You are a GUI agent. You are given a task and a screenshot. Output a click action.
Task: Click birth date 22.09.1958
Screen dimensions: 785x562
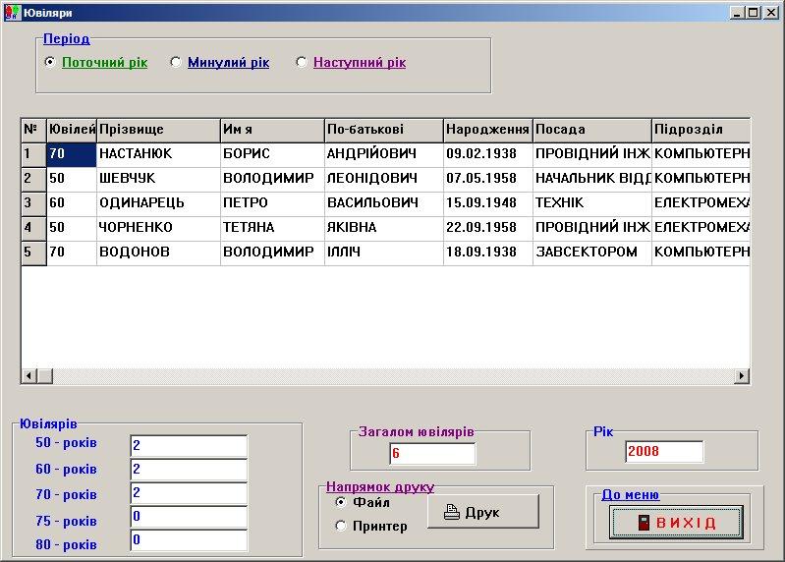[x=488, y=228]
